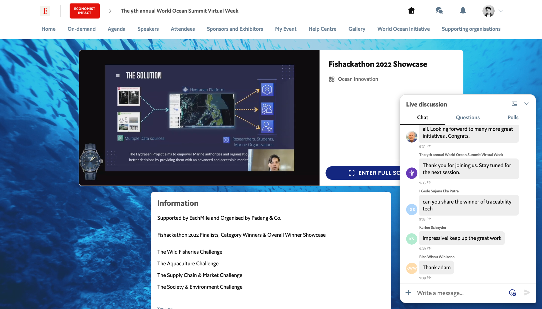Click I Gede Sujana Eka Putra name
The image size is (542, 309).
coord(439,191)
